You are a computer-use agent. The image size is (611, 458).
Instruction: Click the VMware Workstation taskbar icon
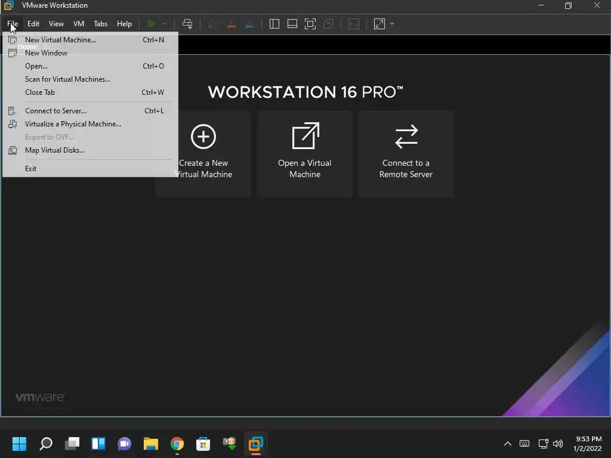255,444
